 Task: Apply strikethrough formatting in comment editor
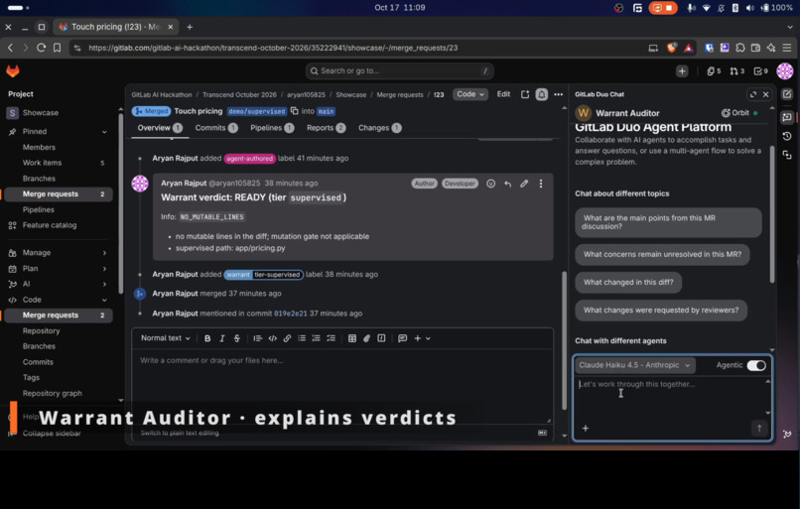point(237,338)
